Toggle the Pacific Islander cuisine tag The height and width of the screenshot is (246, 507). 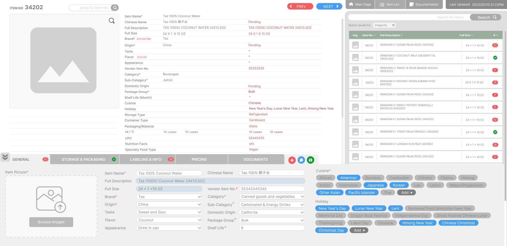tap(362, 193)
